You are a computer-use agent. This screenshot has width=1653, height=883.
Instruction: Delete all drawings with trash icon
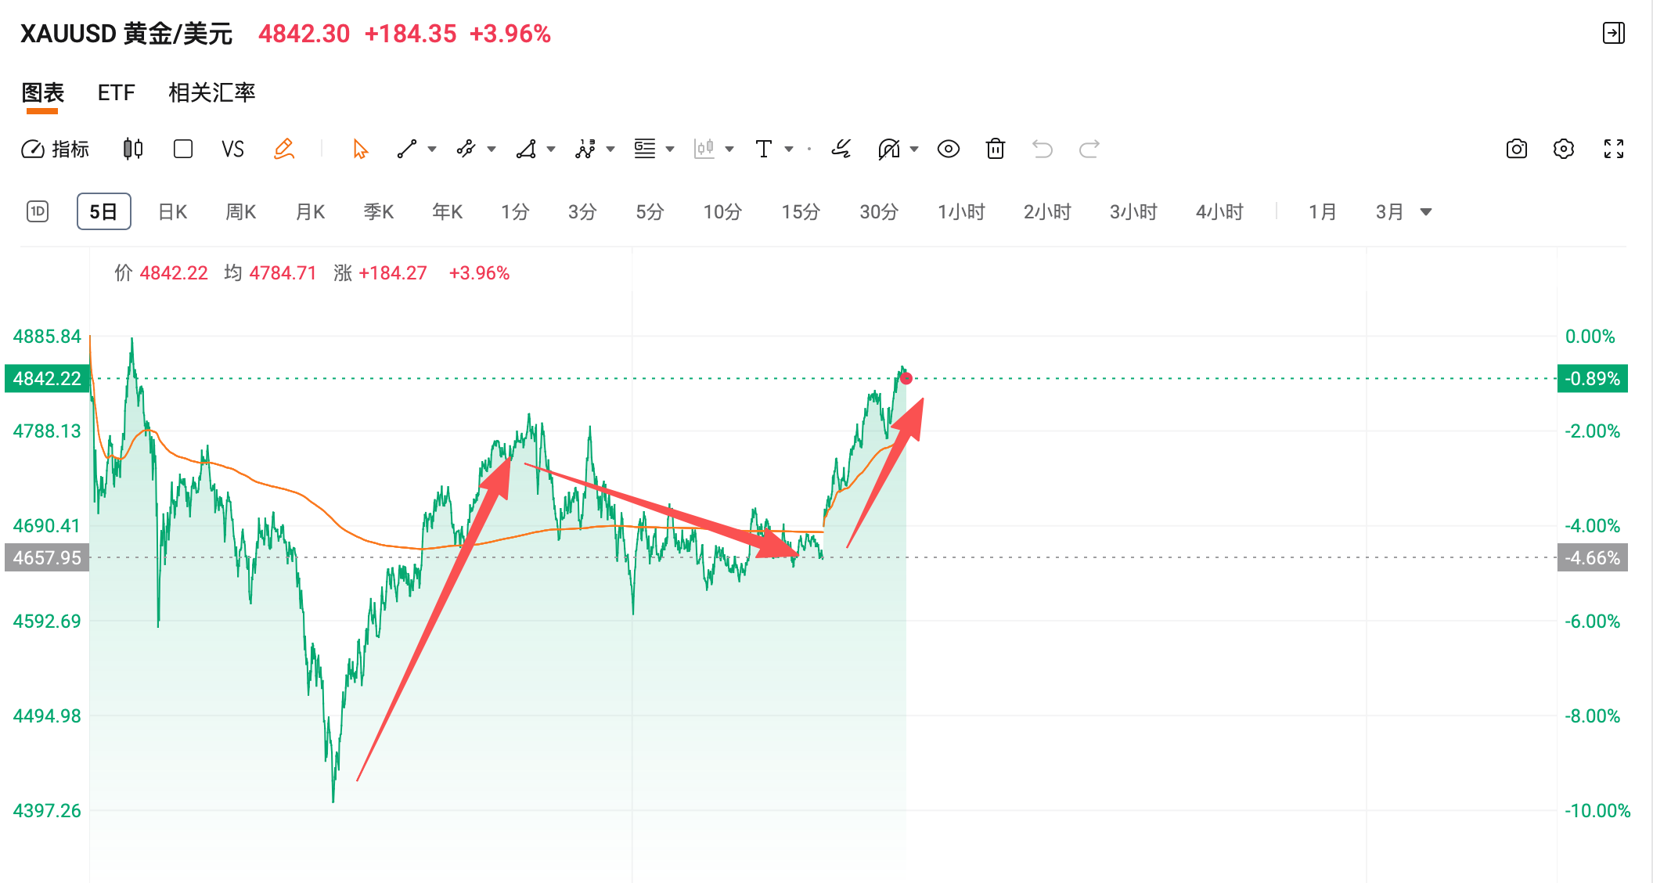coord(995,149)
